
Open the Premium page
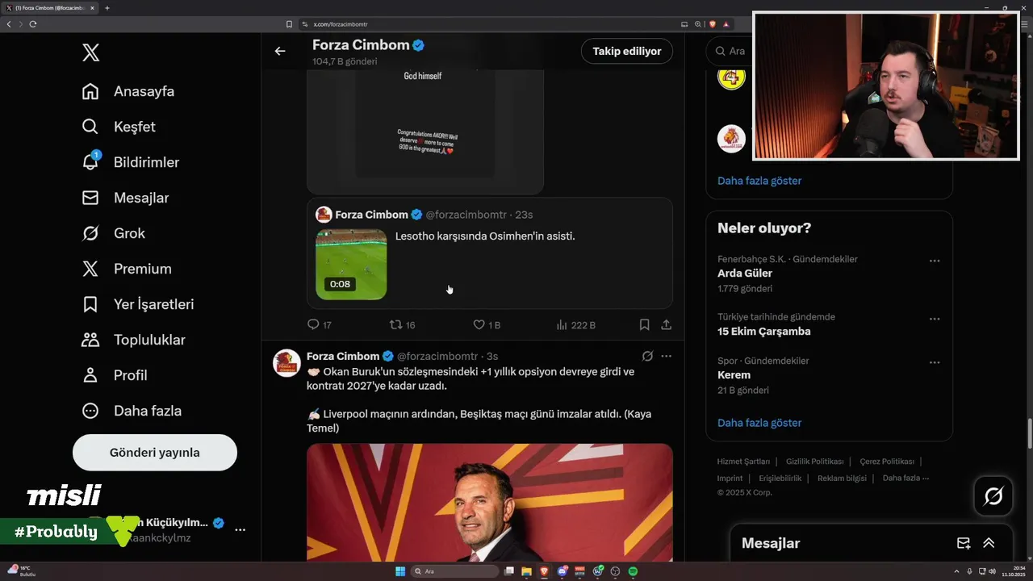coord(127,269)
